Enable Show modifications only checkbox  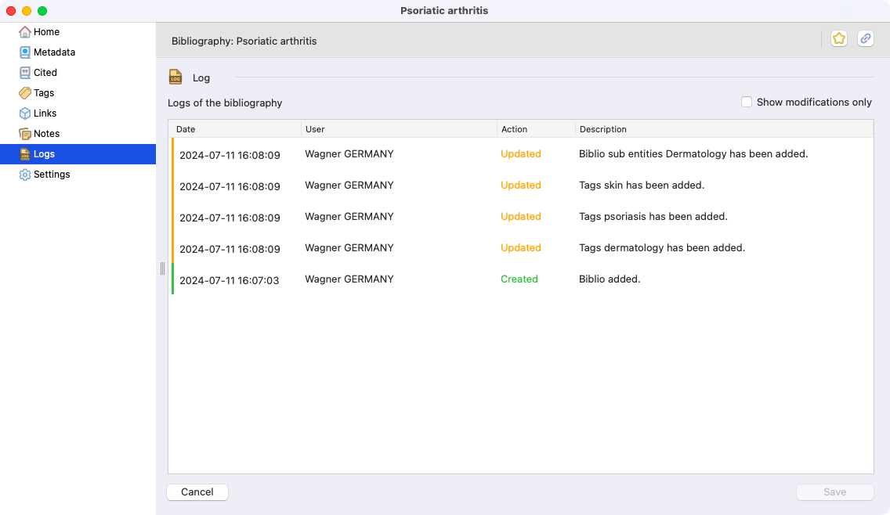(x=747, y=102)
